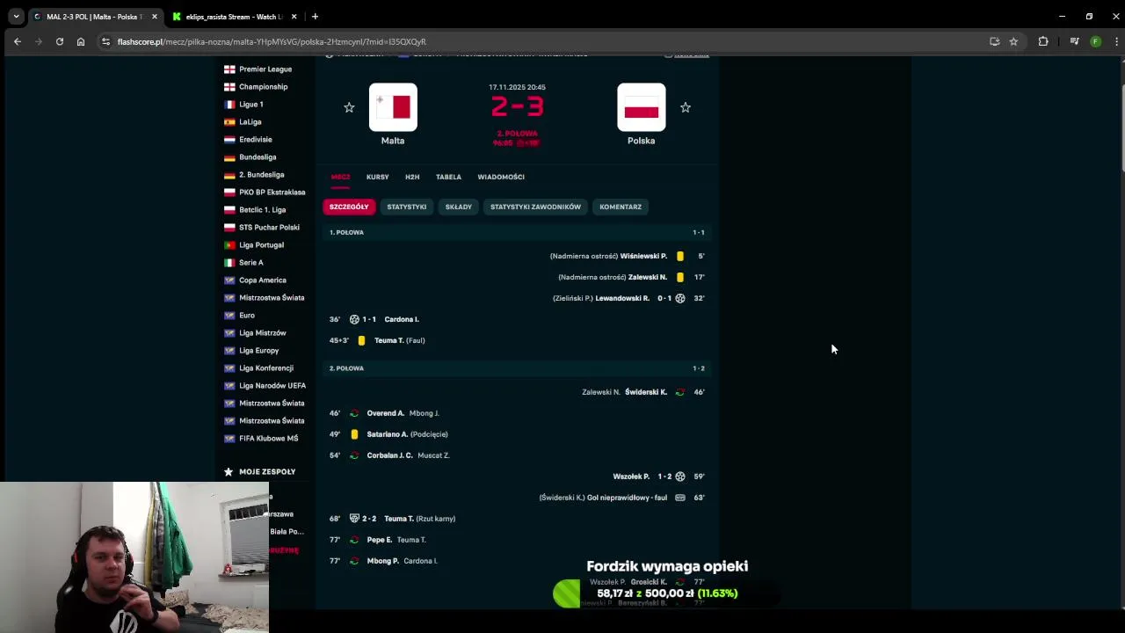1125x633 pixels.
Task: Reload the Flashscore page
Action: (x=60, y=41)
